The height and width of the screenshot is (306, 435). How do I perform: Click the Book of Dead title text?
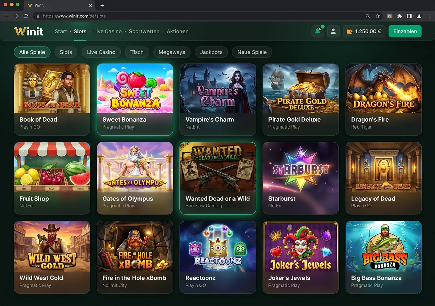(x=38, y=120)
